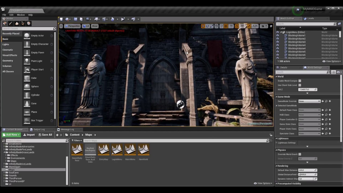Open Perspective viewport type dropdown

pos(72,26)
